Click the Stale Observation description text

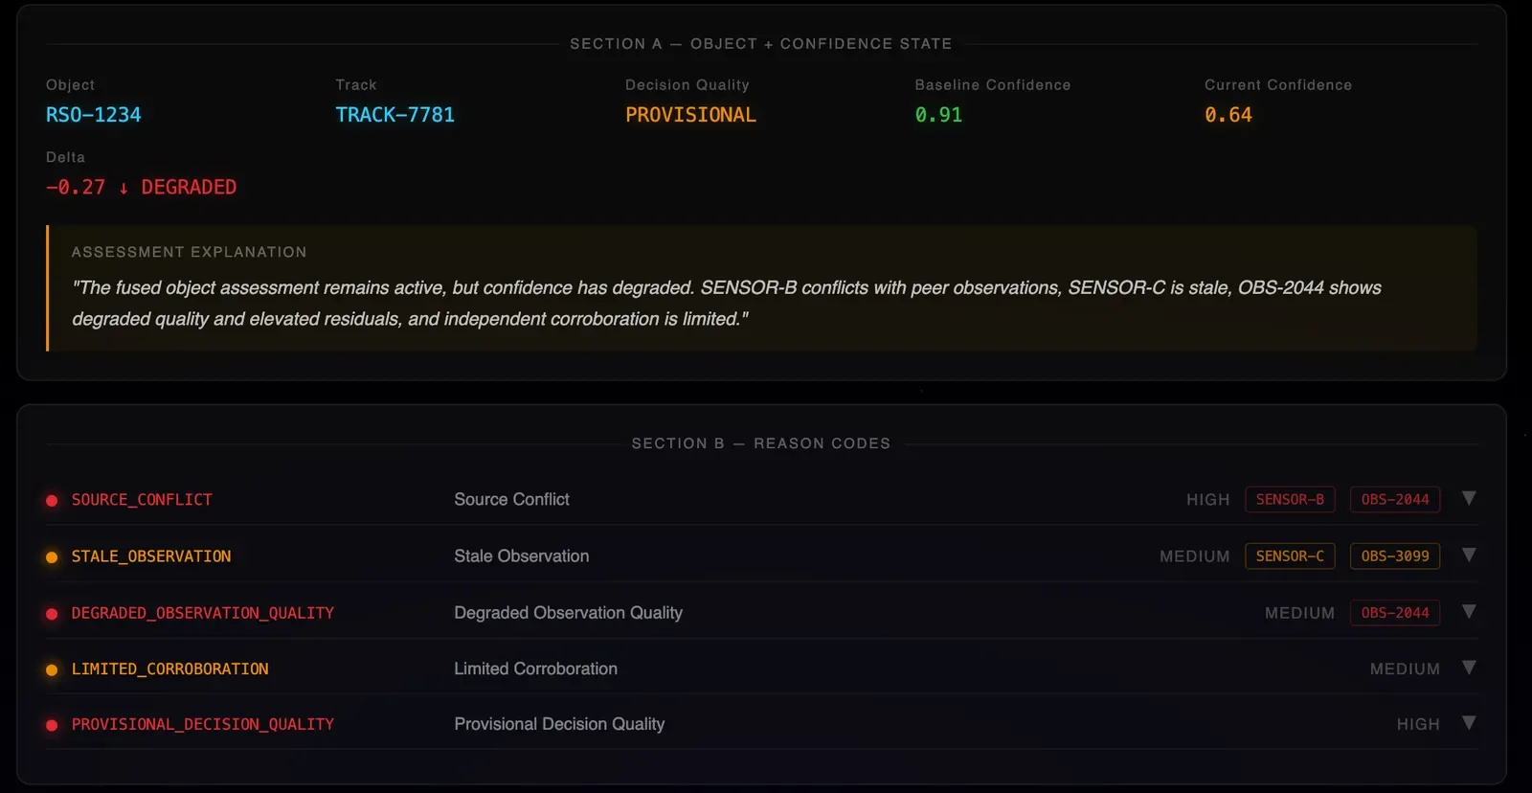(522, 556)
